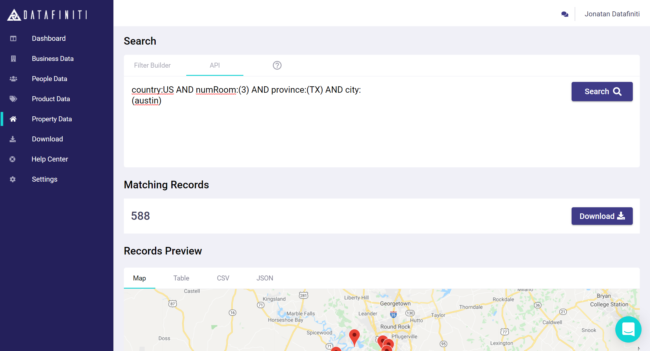Select the API search tab
The image size is (650, 351).
coord(215,65)
